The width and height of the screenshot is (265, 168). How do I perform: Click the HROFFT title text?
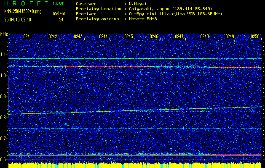click(x=26, y=3)
